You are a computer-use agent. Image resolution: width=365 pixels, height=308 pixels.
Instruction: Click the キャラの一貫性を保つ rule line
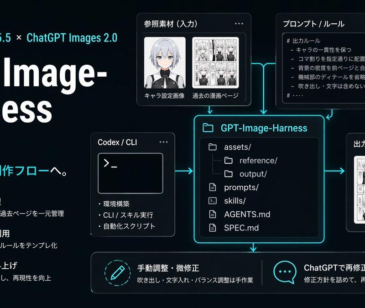pos(321,50)
